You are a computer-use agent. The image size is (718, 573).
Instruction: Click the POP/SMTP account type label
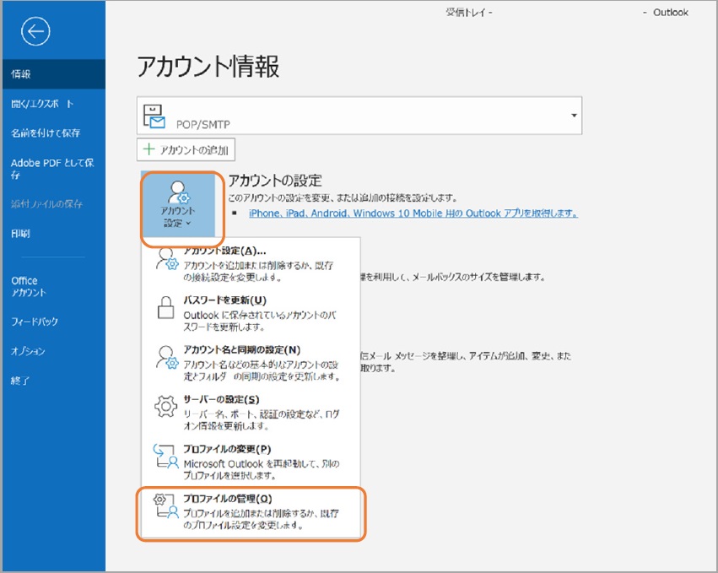[202, 124]
